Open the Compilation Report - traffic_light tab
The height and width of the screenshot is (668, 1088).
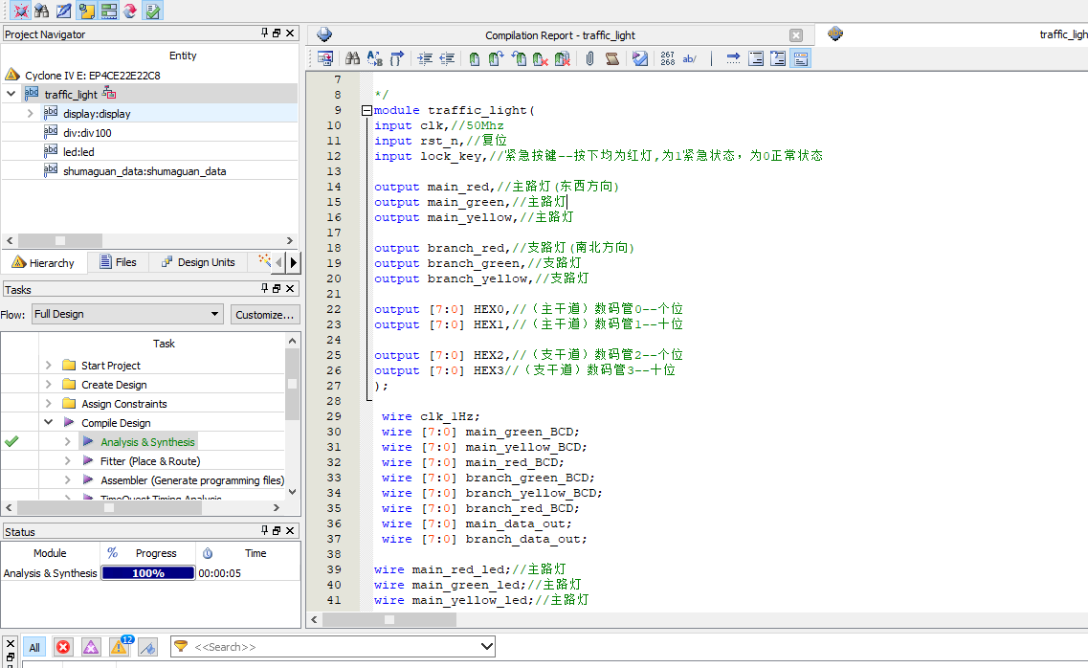point(560,35)
